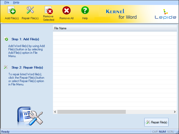The height and width of the screenshot is (134, 179).
Task: Click the Repair File(s) button at bottom right
Action: 156,122
